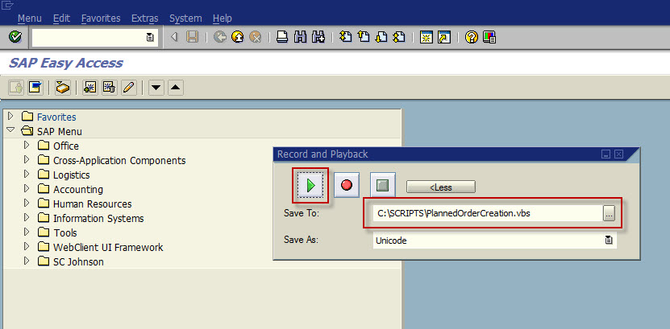Screen dimensions: 670x329
Task: Click the Stop button in Record and Playback
Action: tap(383, 185)
